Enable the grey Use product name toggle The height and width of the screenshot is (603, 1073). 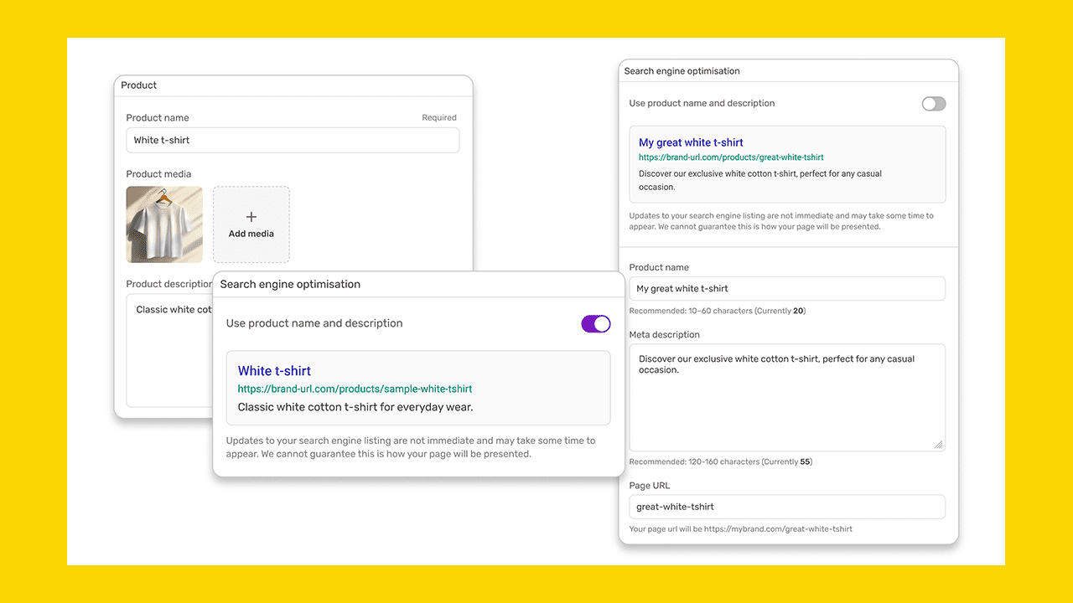tap(933, 104)
